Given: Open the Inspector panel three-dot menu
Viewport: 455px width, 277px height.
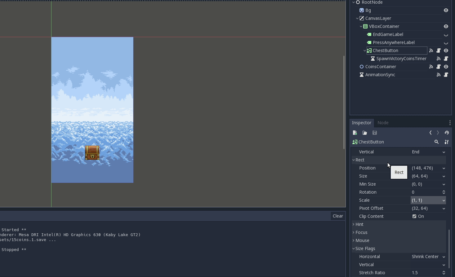Looking at the screenshot, I should [450, 122].
